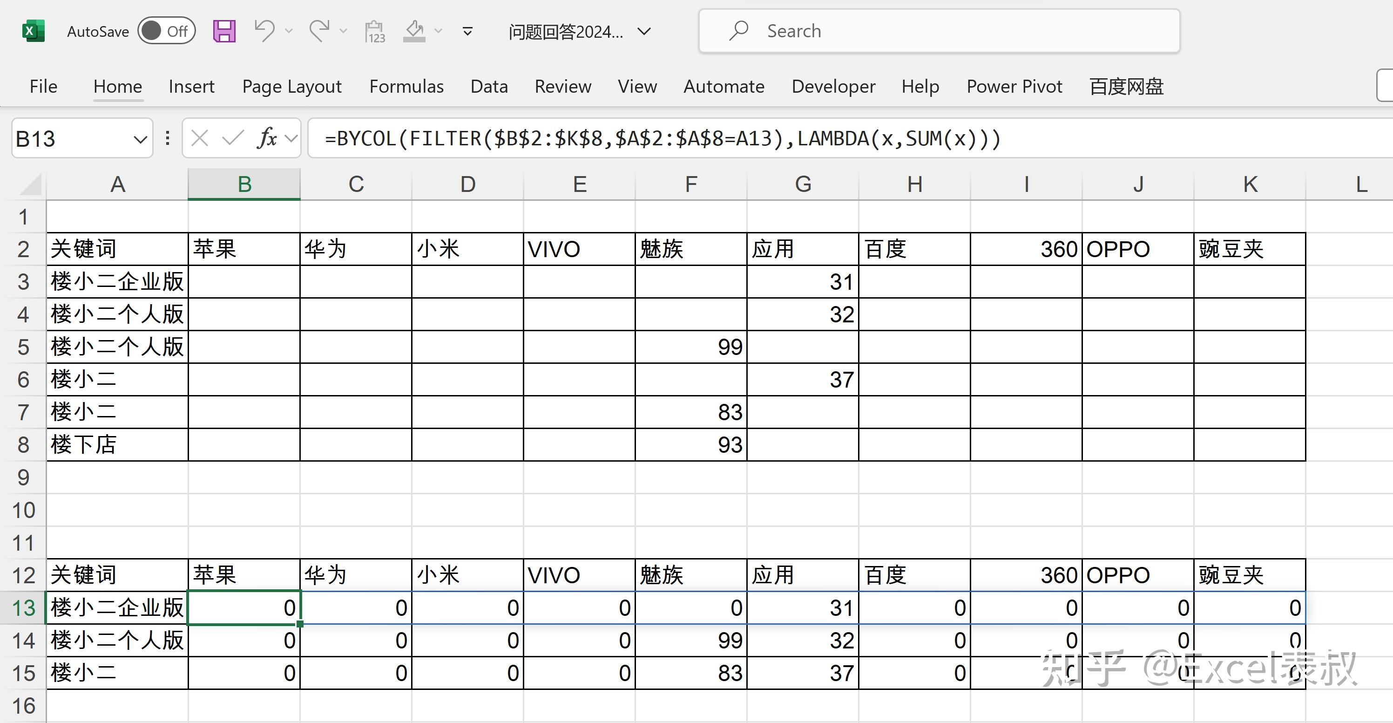Click the fill handle of cell B13

300,624
